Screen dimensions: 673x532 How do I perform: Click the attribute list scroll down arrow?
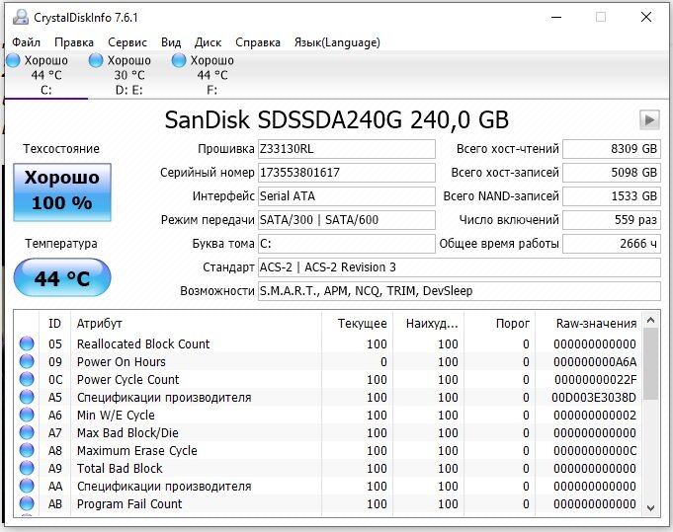click(650, 508)
